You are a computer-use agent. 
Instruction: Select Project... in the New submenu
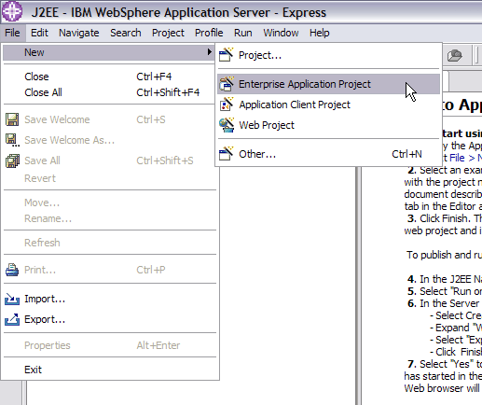328,55
